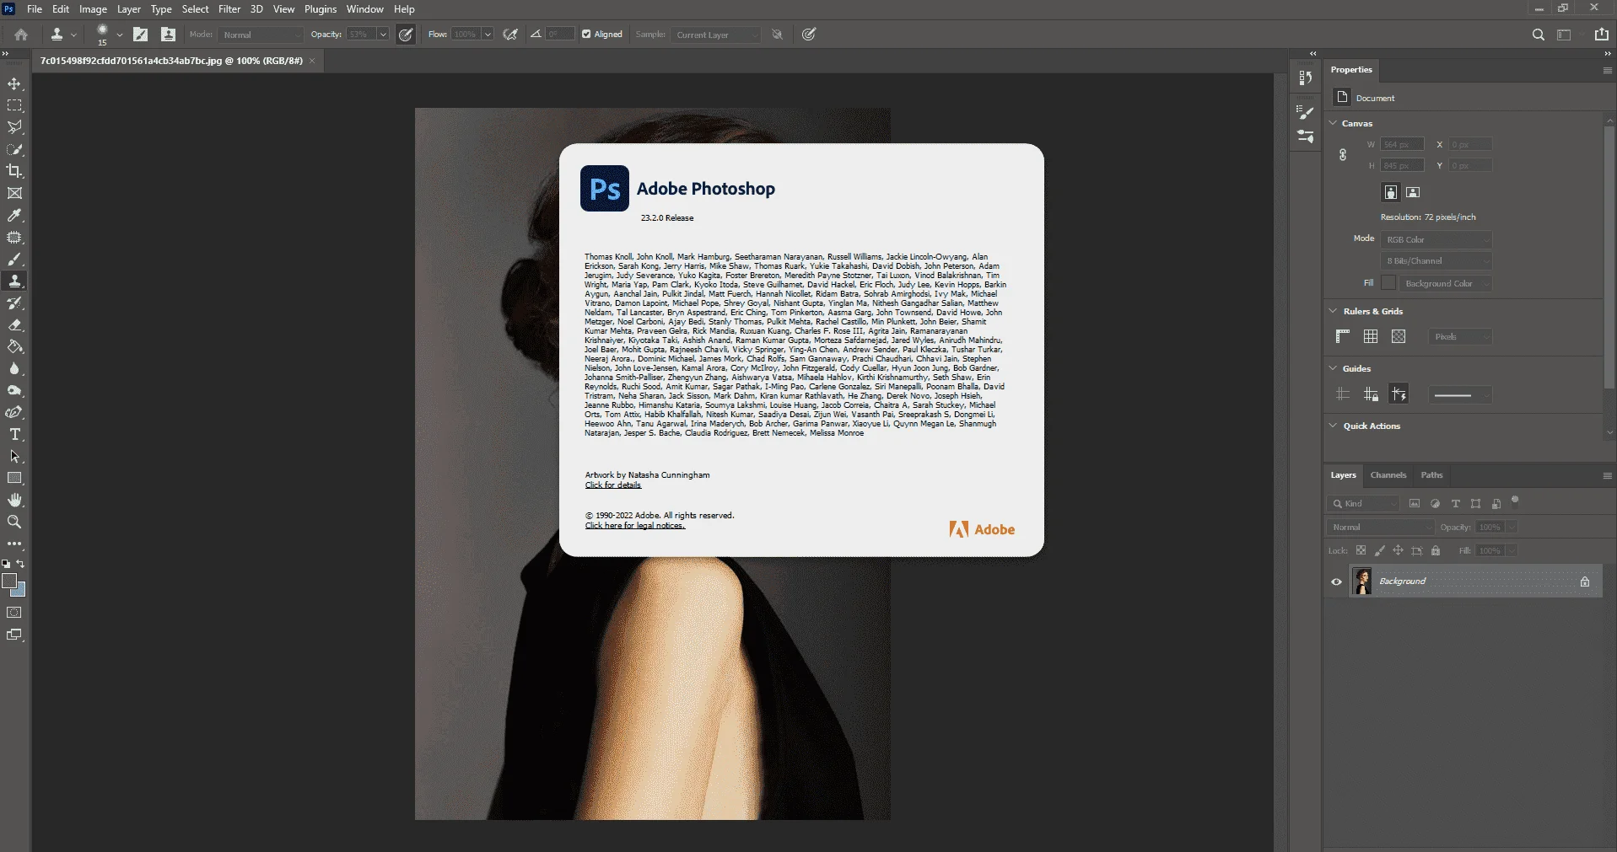Viewport: 1617px width, 852px height.
Task: Click the 'Click for details' link
Action: click(613, 485)
